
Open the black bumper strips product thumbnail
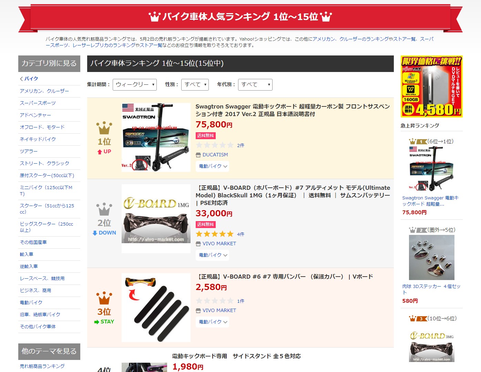156,308
